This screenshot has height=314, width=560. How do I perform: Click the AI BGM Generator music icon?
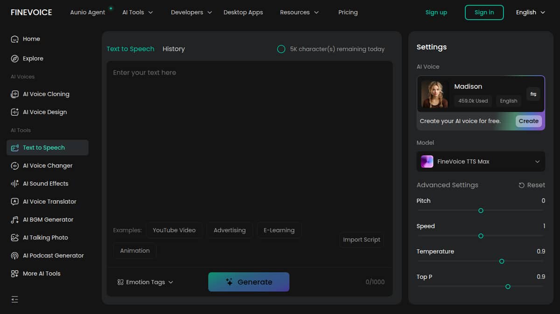(x=14, y=220)
